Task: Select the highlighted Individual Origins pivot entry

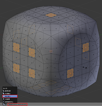Action: pos(10,96)
